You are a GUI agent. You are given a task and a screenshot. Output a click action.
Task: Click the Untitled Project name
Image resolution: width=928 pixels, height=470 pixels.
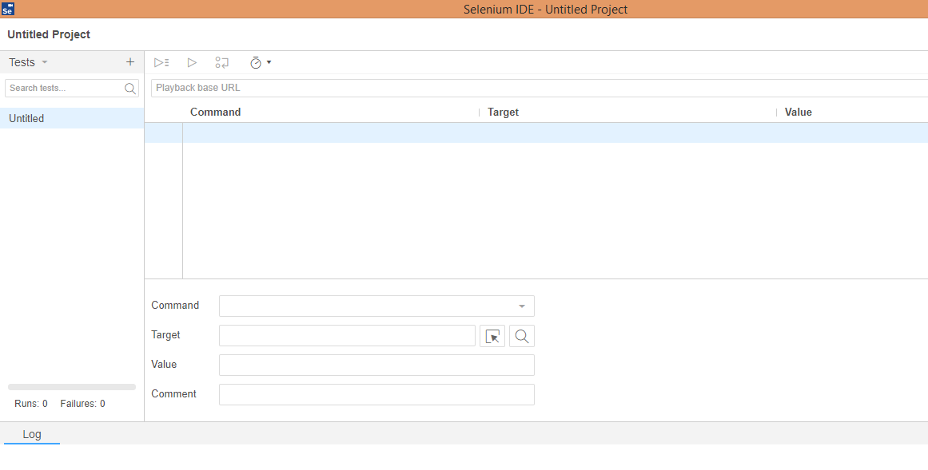pos(49,34)
